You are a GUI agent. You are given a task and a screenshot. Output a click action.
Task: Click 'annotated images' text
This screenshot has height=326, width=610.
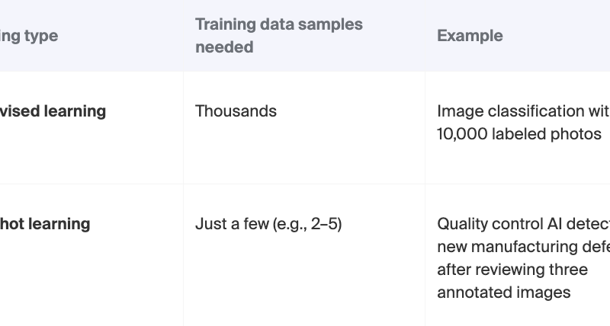coord(503,292)
